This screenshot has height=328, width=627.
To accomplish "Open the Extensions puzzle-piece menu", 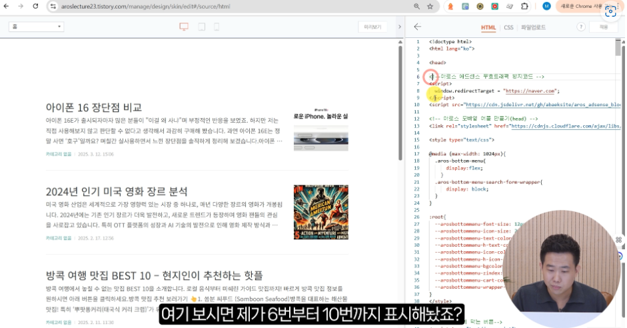I will click(524, 7).
